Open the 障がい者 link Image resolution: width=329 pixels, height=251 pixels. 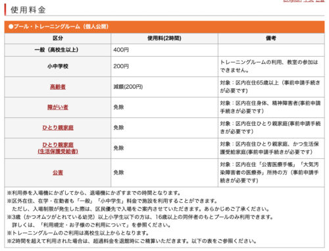coord(58,107)
